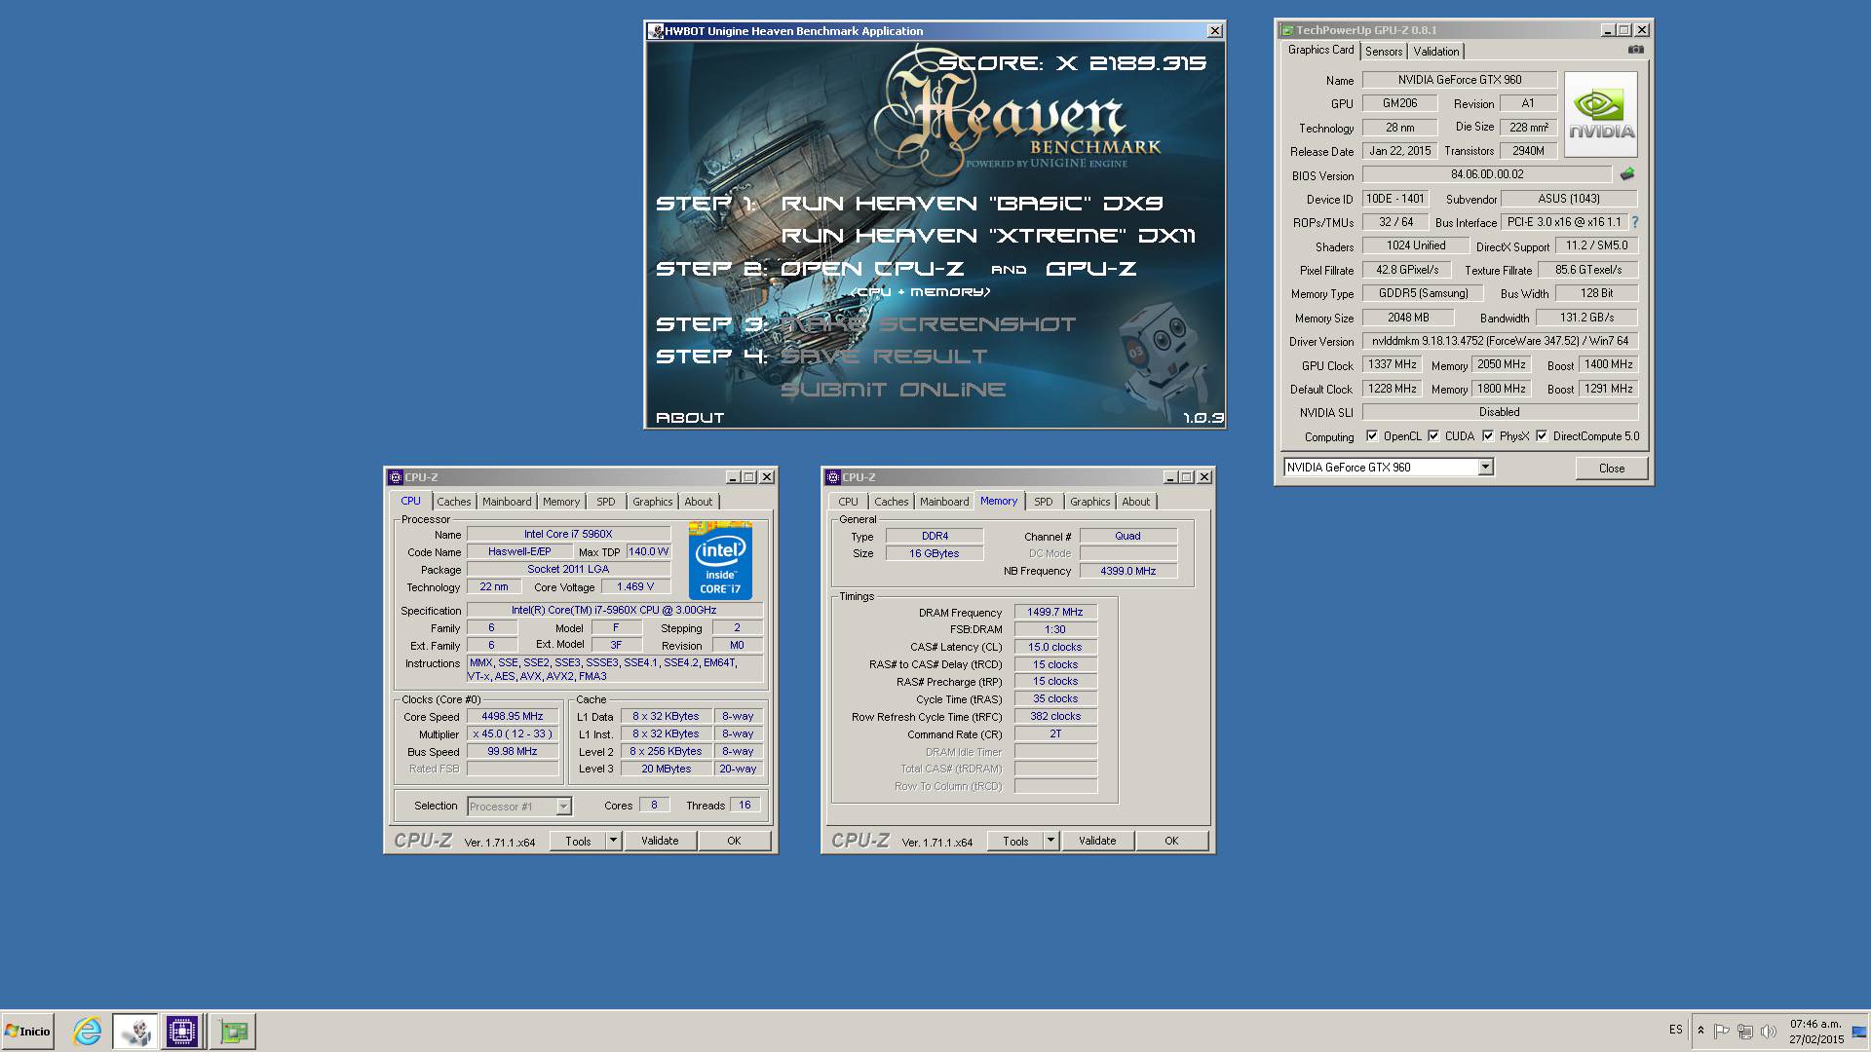Viewport: 1871px width, 1052px height.
Task: Click OK in the CPU tab window
Action: point(734,841)
